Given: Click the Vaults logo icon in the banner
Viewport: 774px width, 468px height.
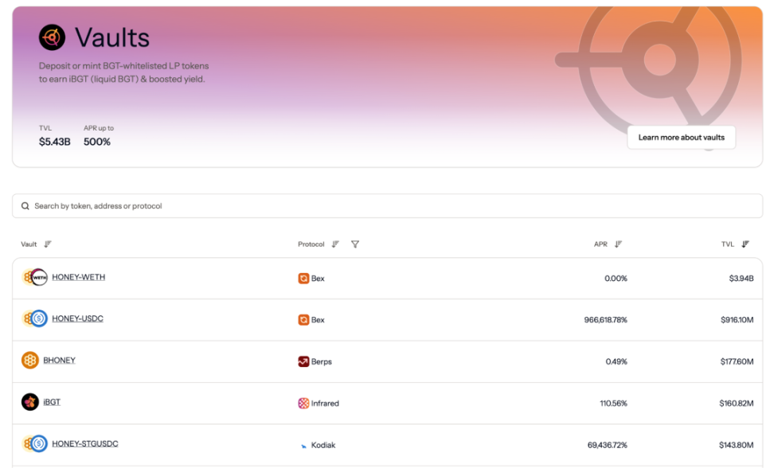Looking at the screenshot, I should 53,37.
